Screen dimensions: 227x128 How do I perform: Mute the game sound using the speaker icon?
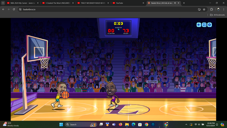pos(199,25)
